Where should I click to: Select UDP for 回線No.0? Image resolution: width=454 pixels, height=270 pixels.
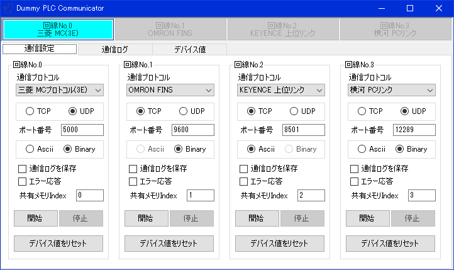click(81, 111)
